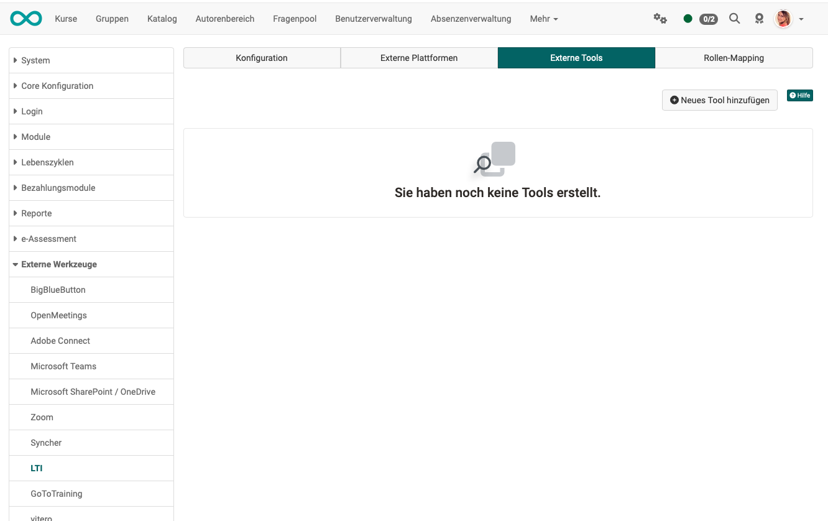This screenshot has height=521, width=828.
Task: Collapse the Externe Werkzeuge section
Action: coord(58,264)
